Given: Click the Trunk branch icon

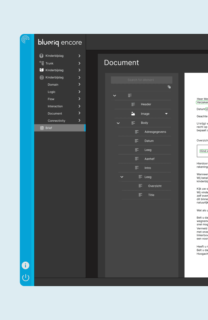Looking at the screenshot, I should (41, 63).
